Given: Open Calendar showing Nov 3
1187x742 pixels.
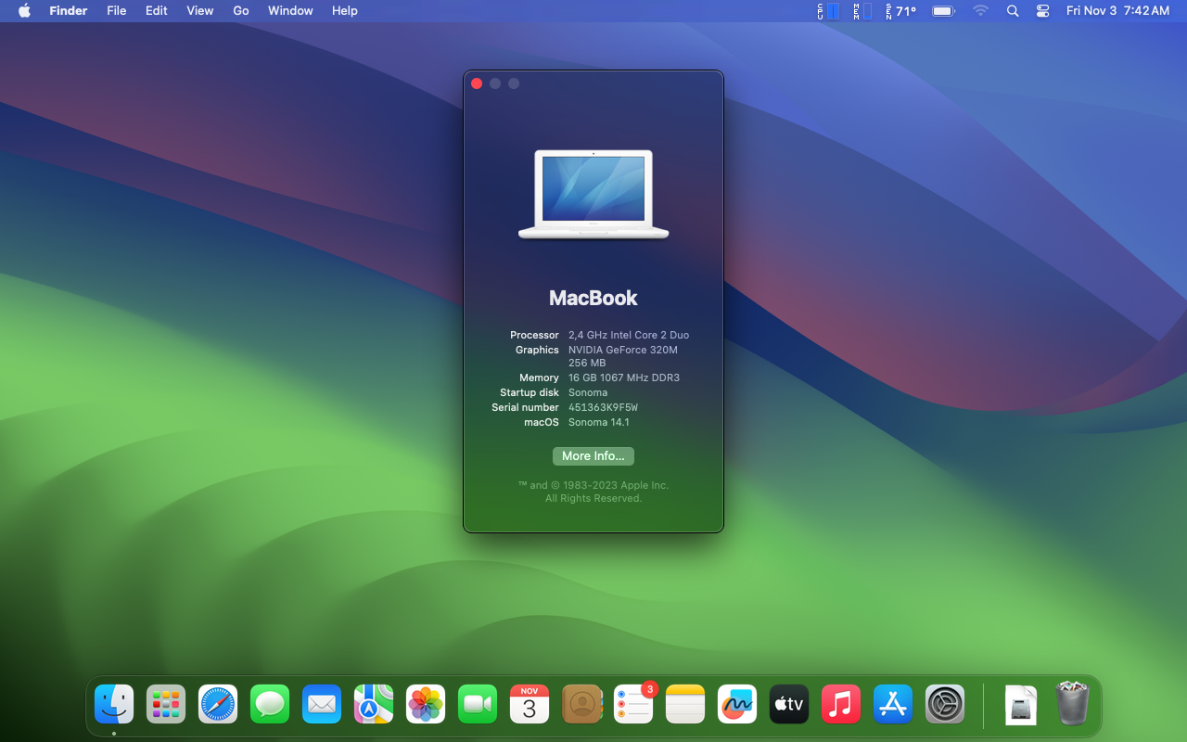Looking at the screenshot, I should tap(530, 705).
